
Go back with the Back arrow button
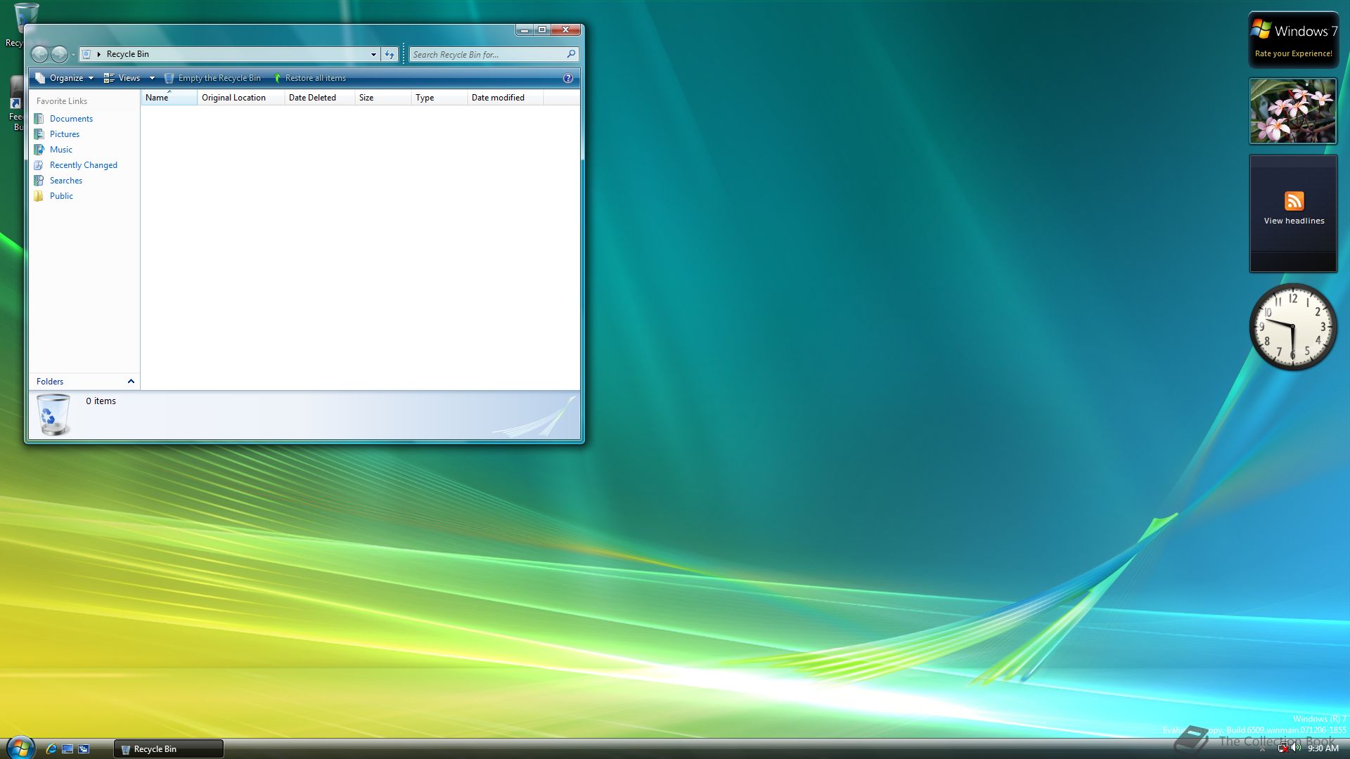[40, 54]
